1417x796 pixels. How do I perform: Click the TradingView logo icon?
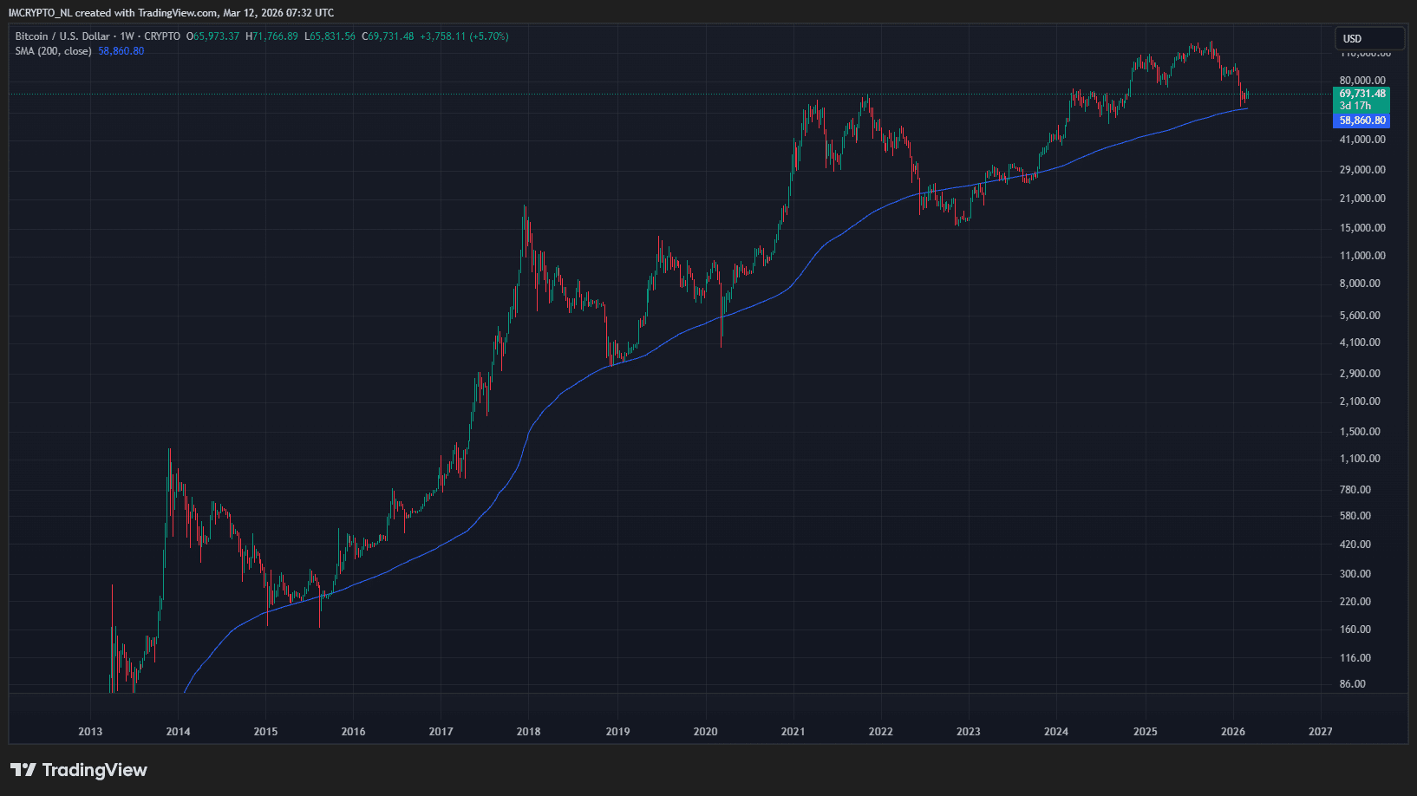23,770
